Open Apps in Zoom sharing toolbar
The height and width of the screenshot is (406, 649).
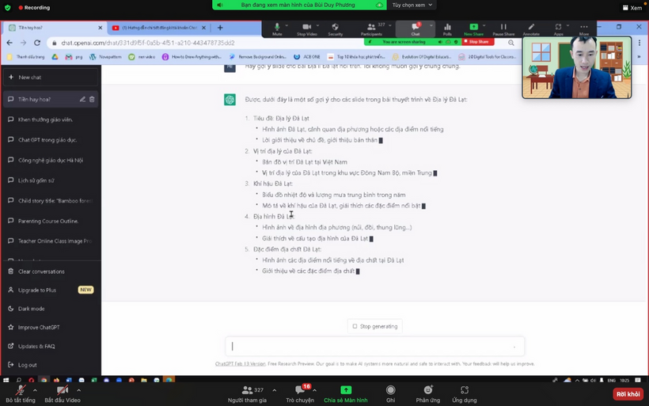(x=558, y=29)
